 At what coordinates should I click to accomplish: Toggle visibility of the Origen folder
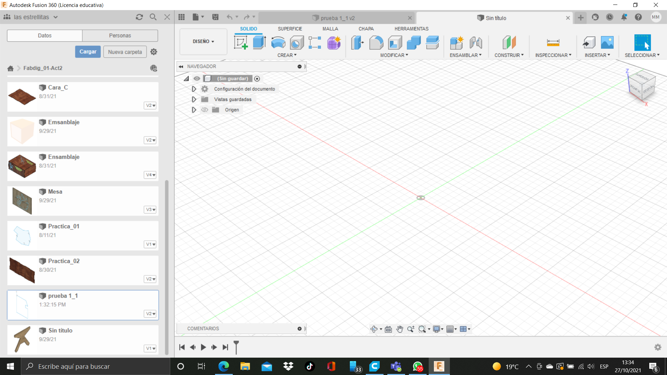205,110
